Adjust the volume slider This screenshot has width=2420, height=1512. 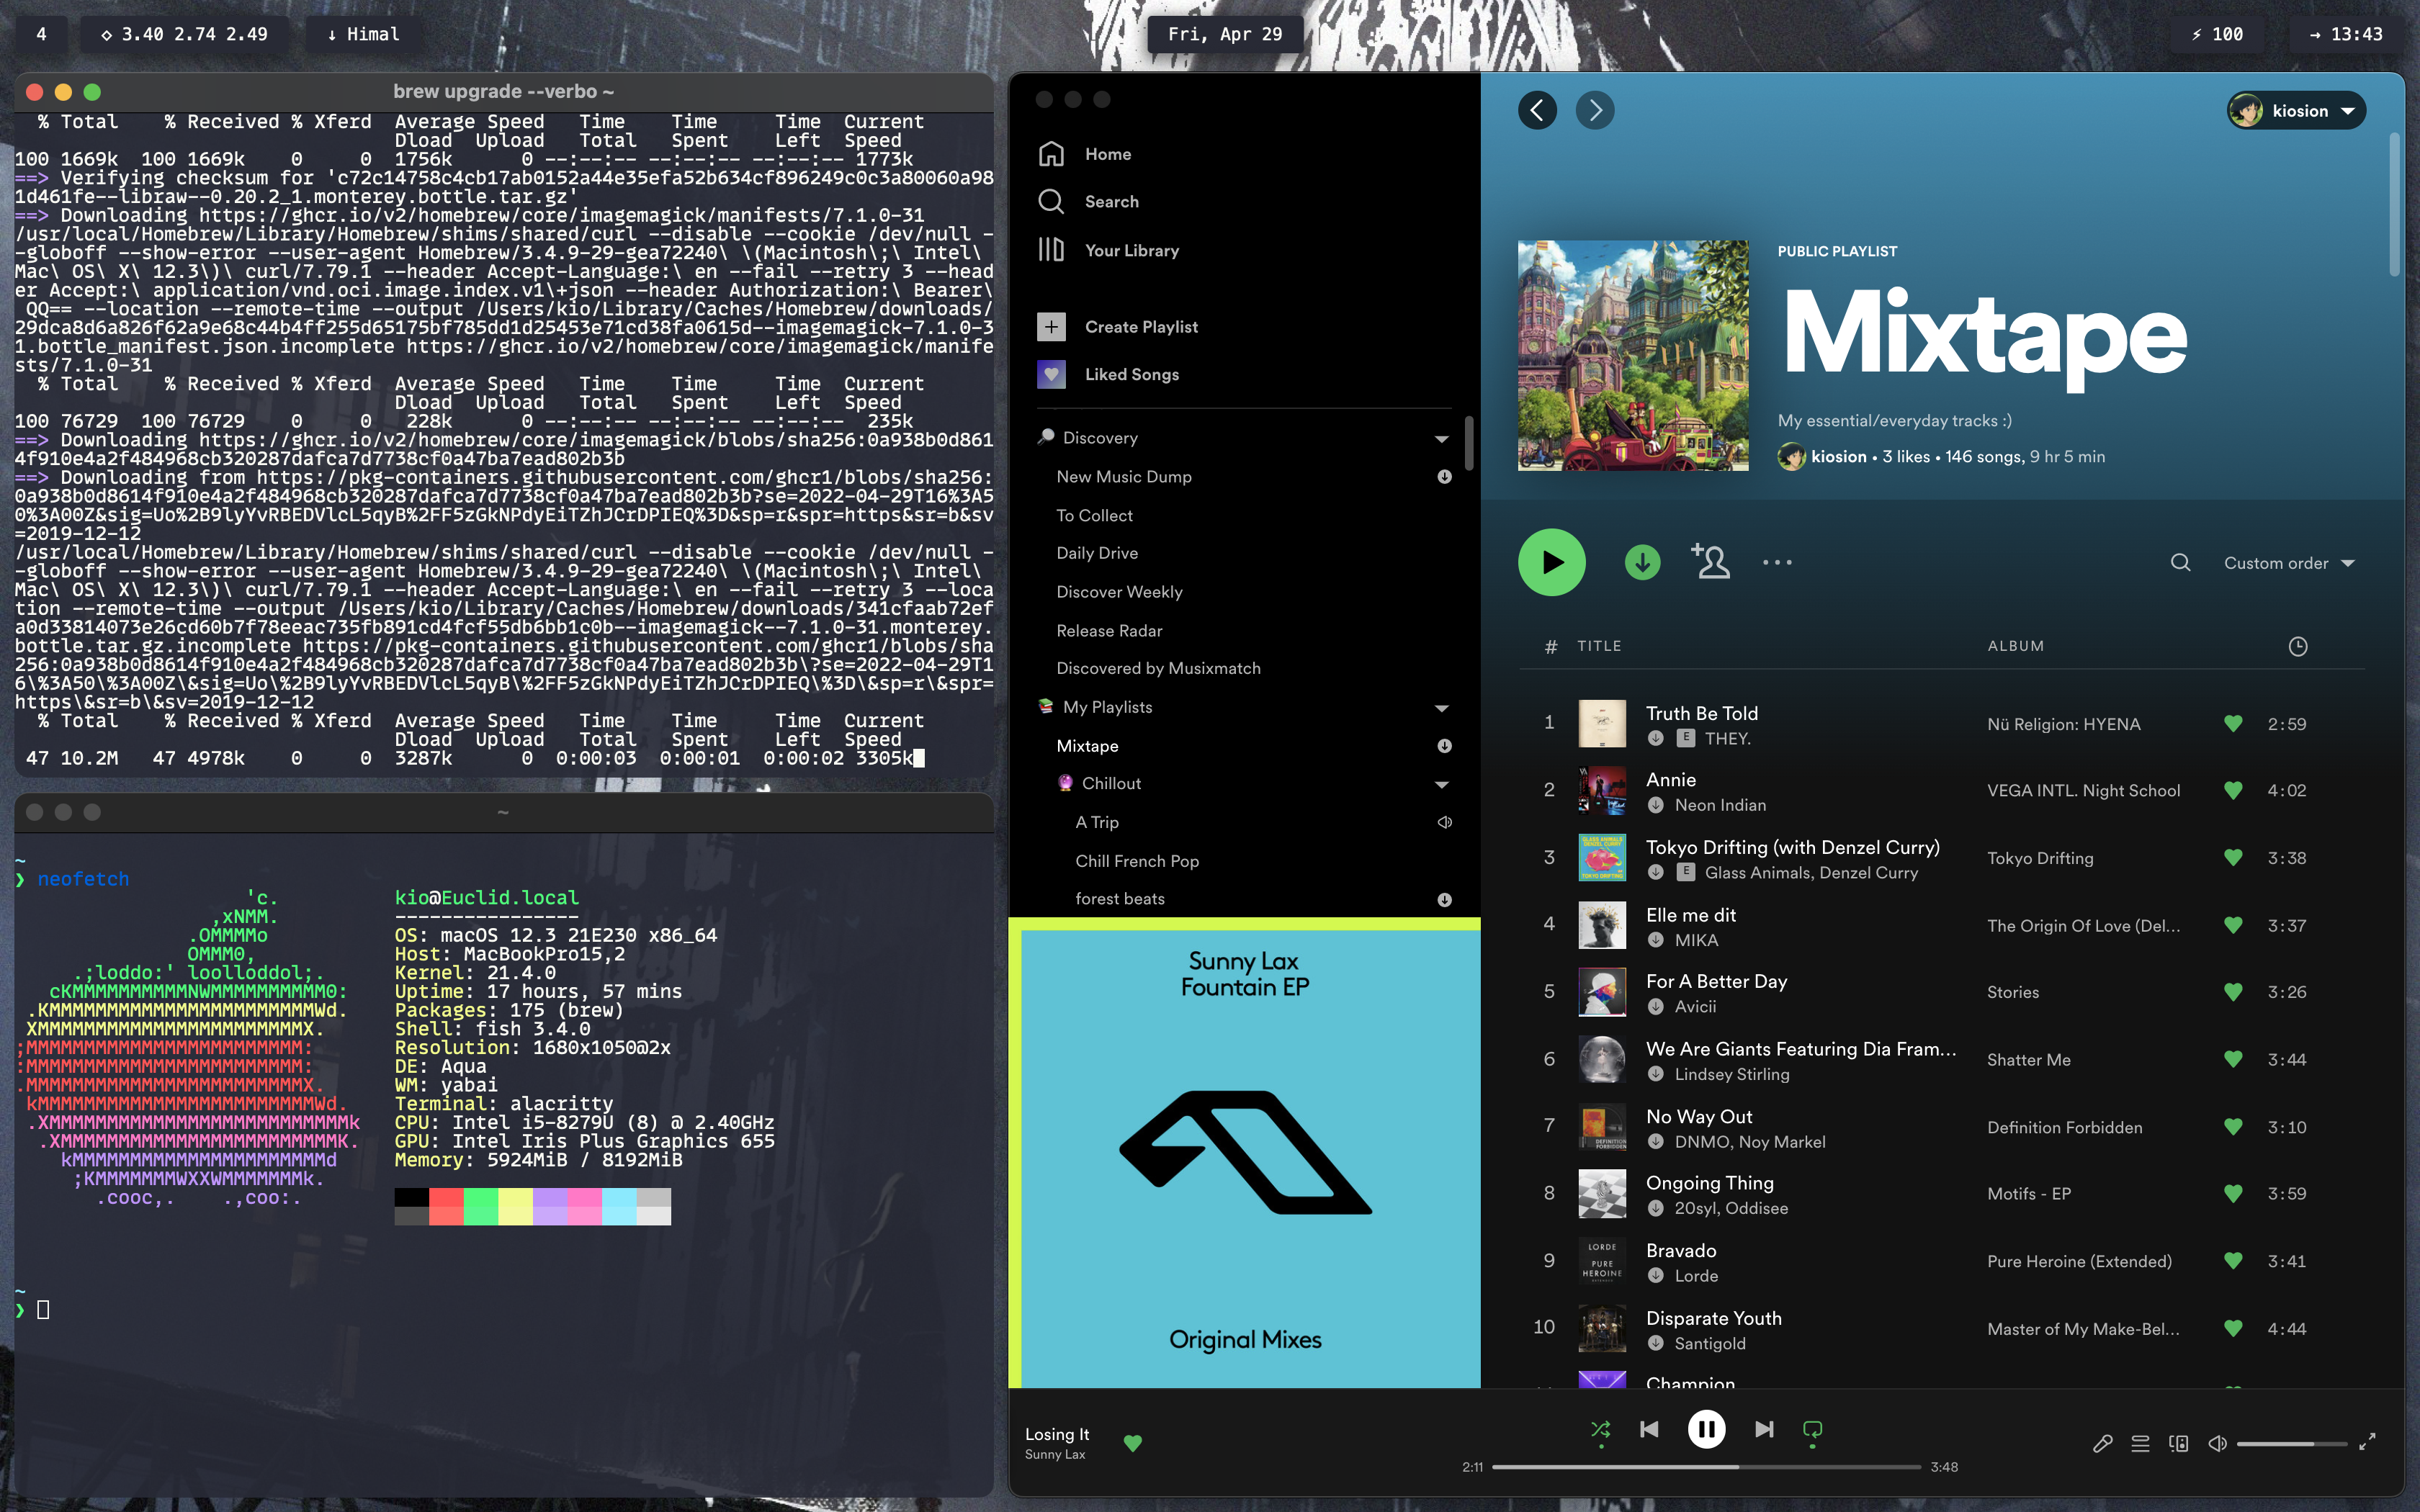[2290, 1443]
